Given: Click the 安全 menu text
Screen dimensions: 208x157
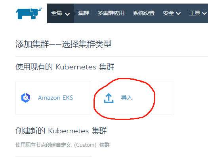Looking at the screenshot, I should click(x=168, y=13).
